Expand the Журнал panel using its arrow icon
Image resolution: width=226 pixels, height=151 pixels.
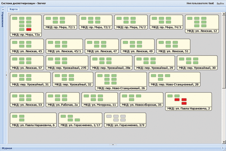pos(223,148)
